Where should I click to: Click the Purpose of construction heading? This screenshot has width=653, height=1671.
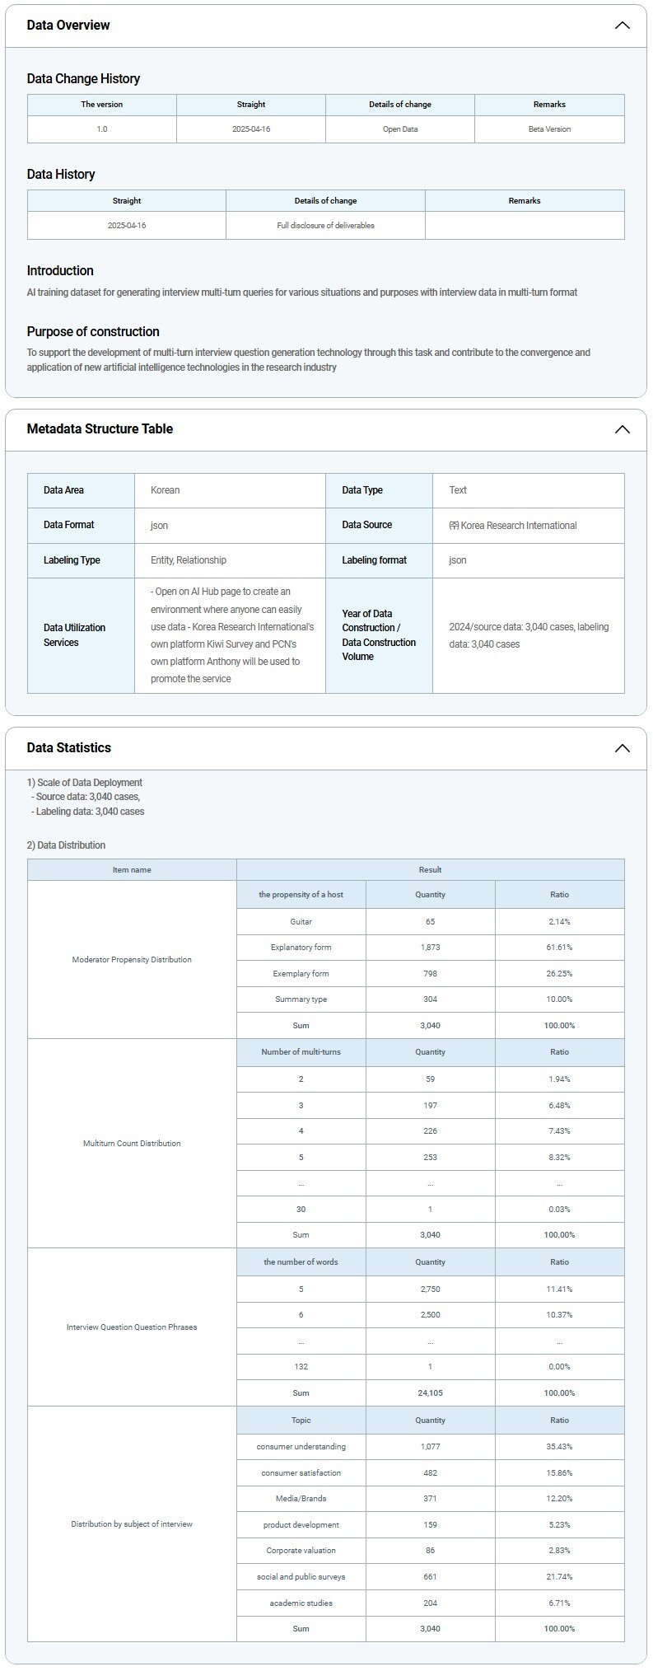click(x=93, y=332)
